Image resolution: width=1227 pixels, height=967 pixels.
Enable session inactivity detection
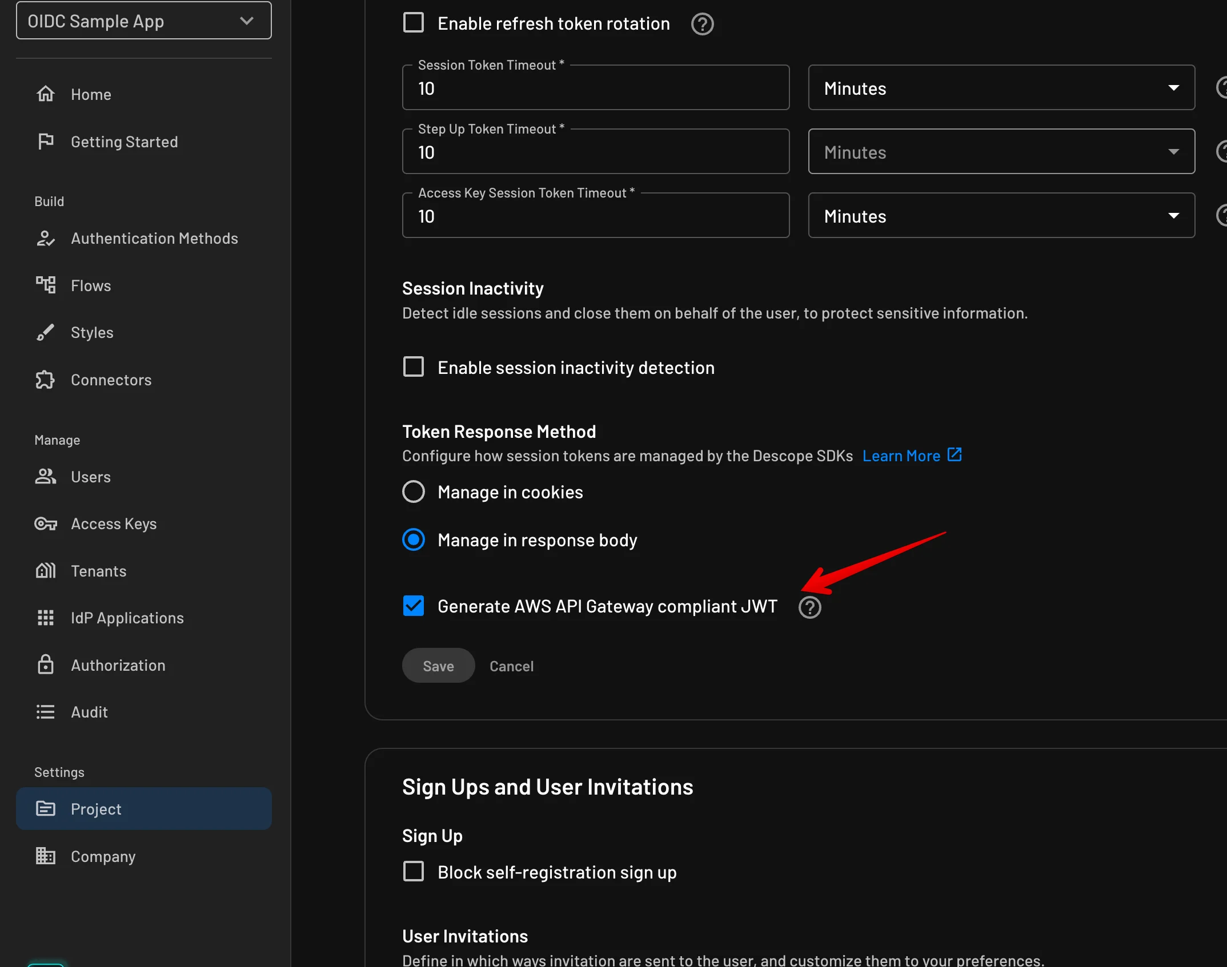click(414, 366)
